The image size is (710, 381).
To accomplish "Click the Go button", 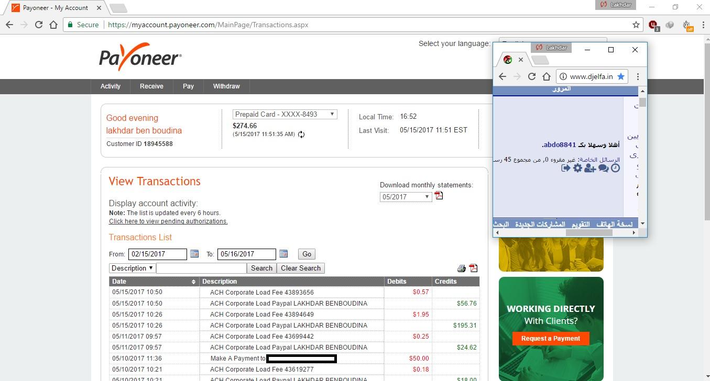I will coord(307,254).
